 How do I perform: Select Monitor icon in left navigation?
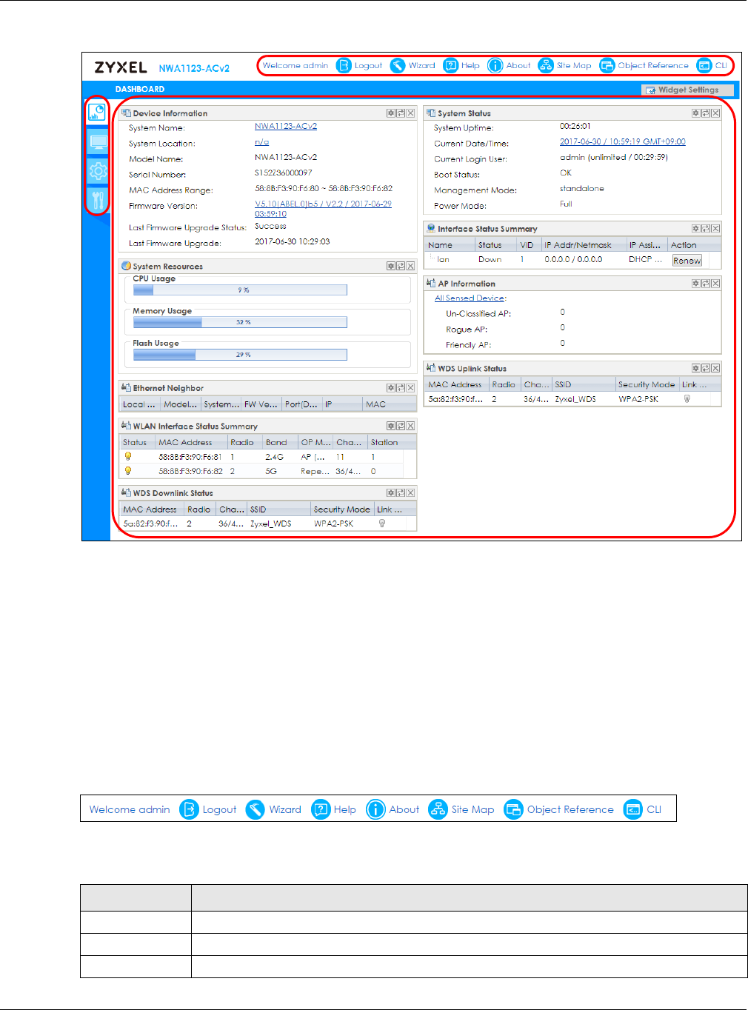[x=97, y=141]
